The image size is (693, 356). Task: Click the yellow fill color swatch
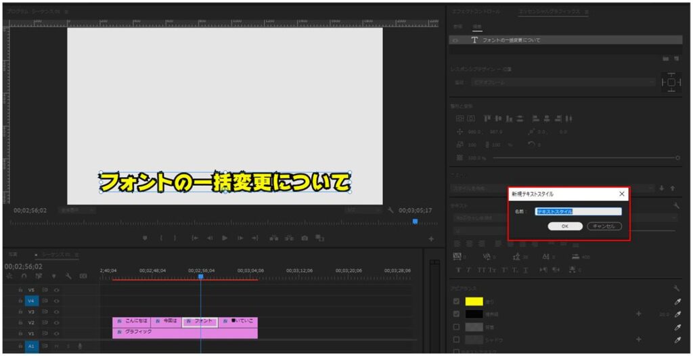[x=474, y=301]
